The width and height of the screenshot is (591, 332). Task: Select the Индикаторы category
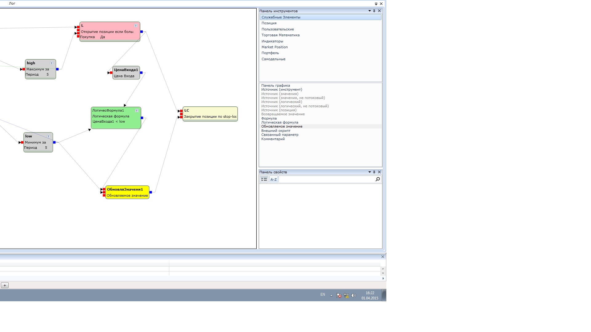pyautogui.click(x=272, y=41)
